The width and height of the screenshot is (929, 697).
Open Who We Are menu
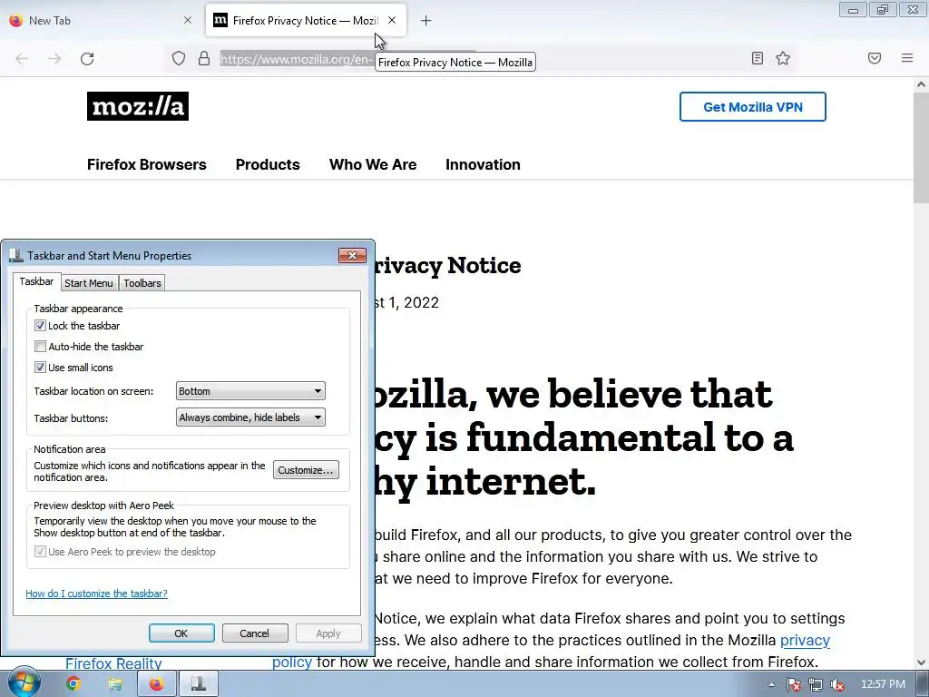coord(373,164)
